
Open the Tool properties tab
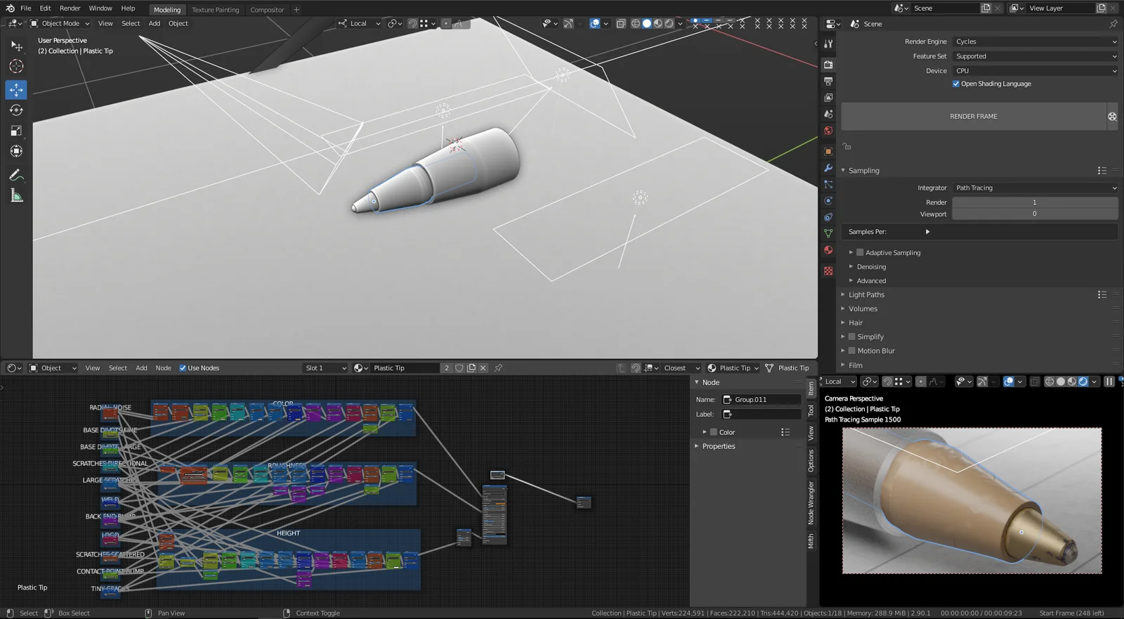pyautogui.click(x=828, y=44)
